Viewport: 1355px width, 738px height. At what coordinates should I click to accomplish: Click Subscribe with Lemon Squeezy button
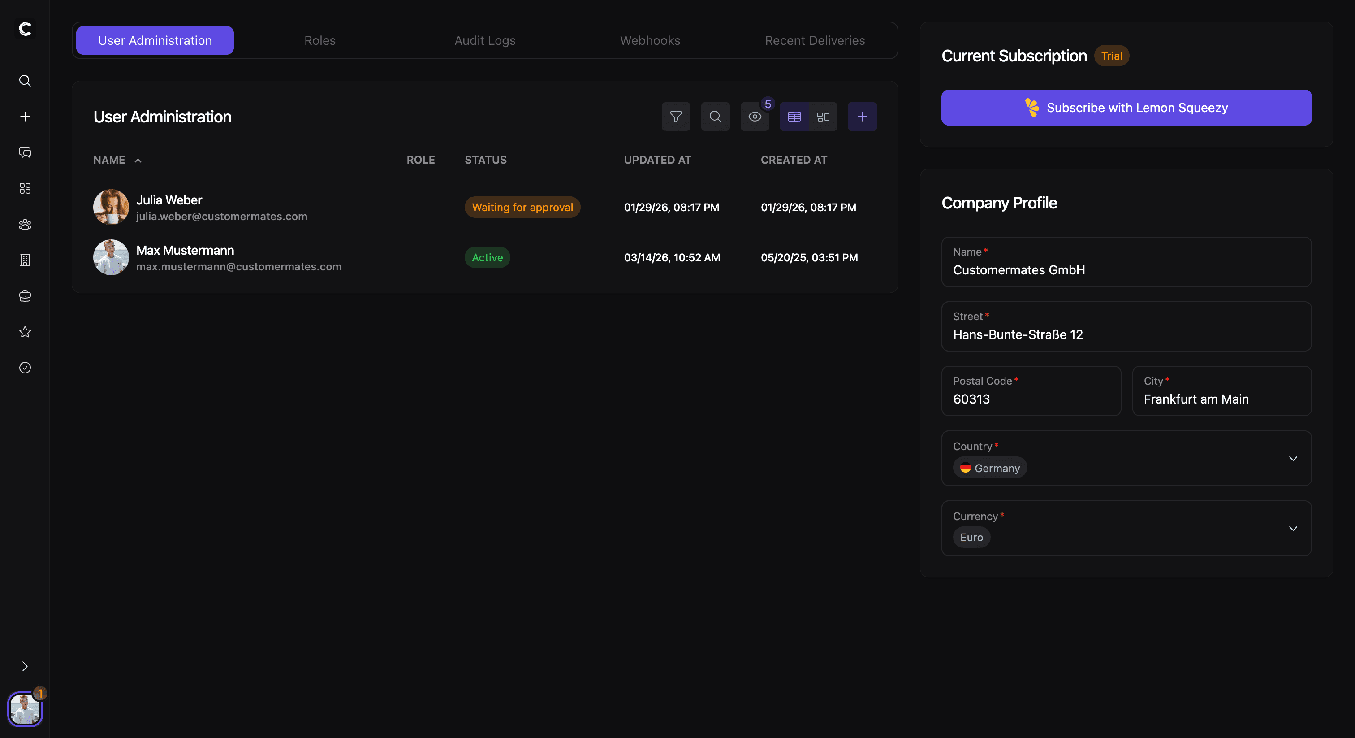pyautogui.click(x=1126, y=108)
